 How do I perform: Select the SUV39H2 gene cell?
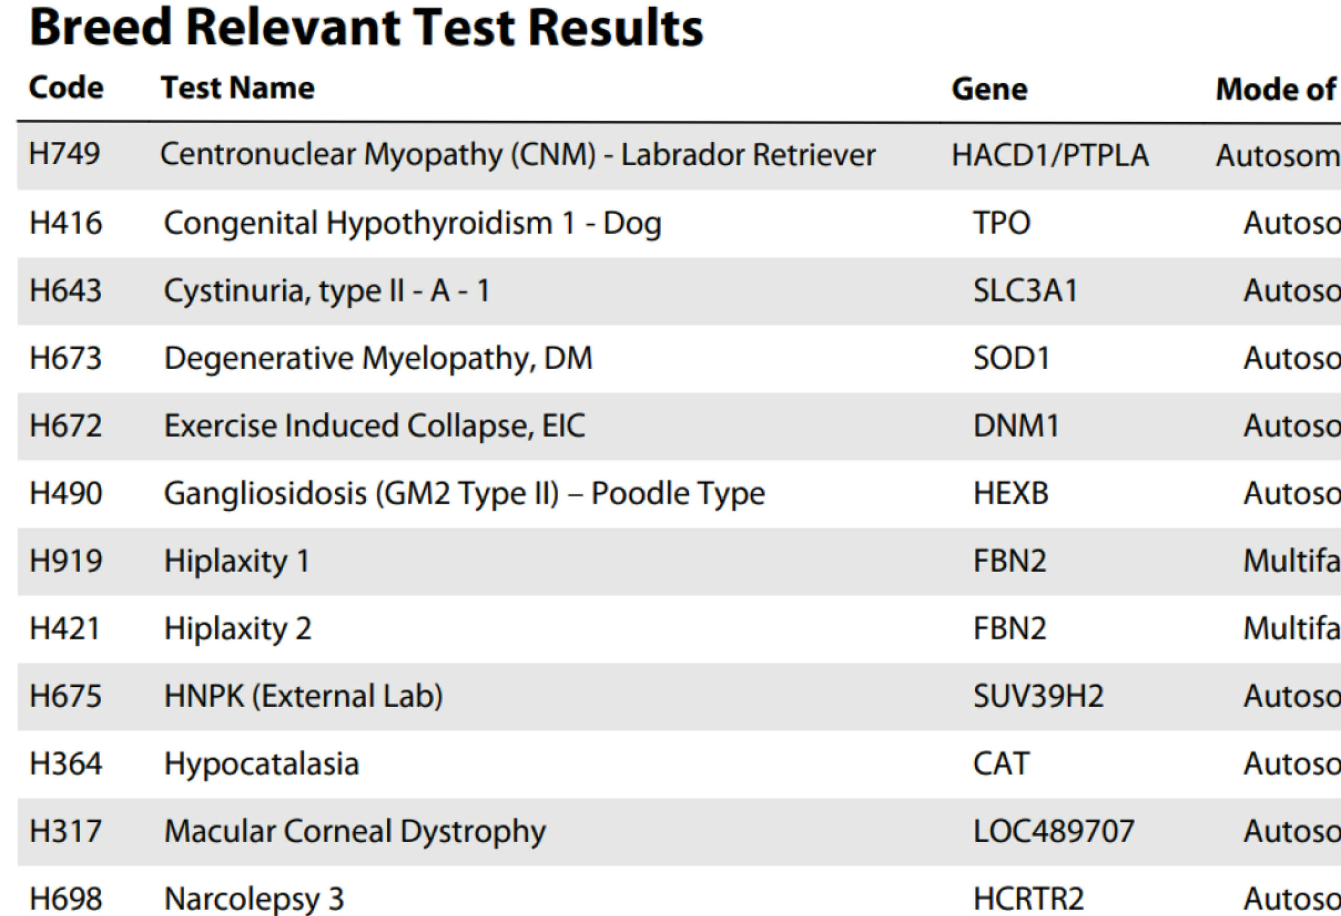[1038, 696]
